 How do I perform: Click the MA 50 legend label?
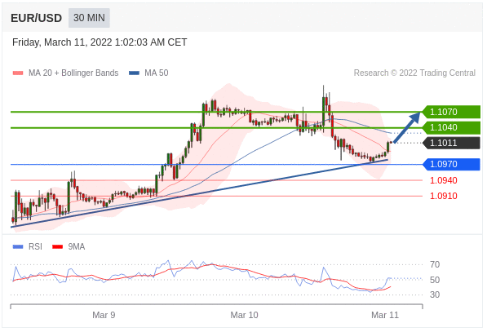click(157, 73)
